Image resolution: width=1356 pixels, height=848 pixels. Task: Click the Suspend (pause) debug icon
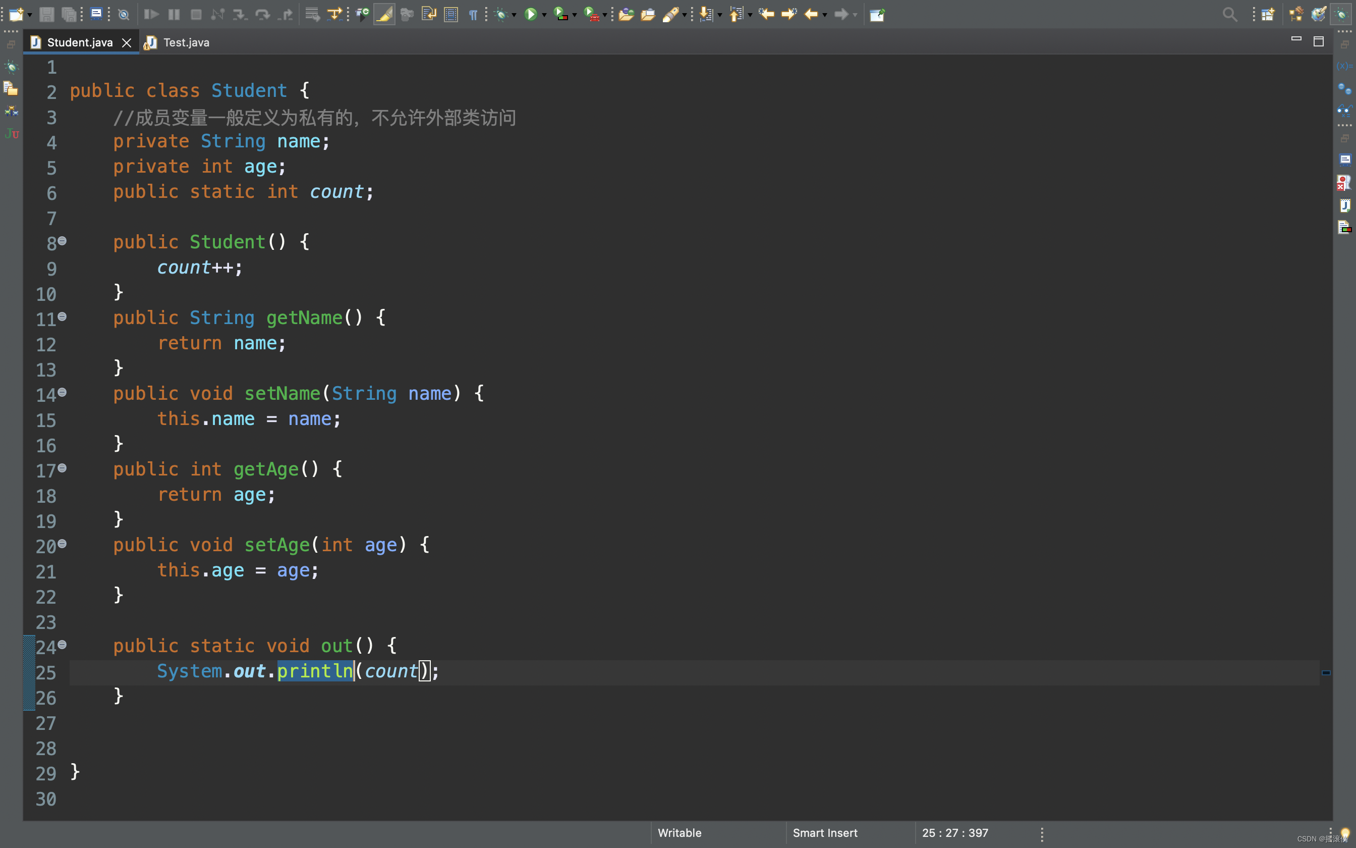tap(174, 15)
